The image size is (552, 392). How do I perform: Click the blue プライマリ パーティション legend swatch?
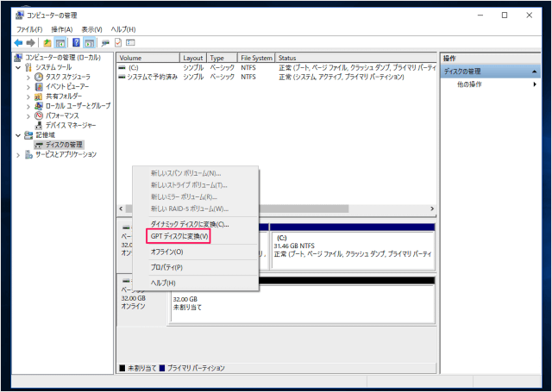click(x=162, y=368)
